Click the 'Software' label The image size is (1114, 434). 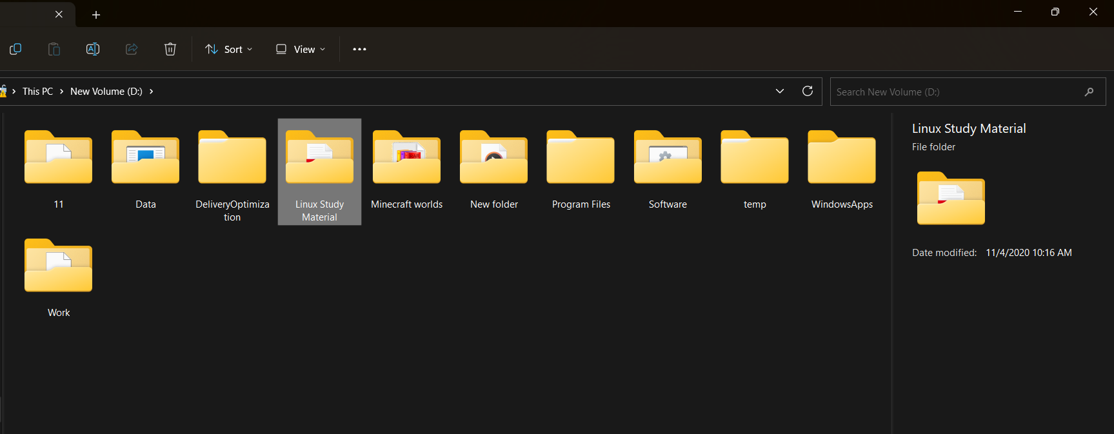pyautogui.click(x=668, y=204)
